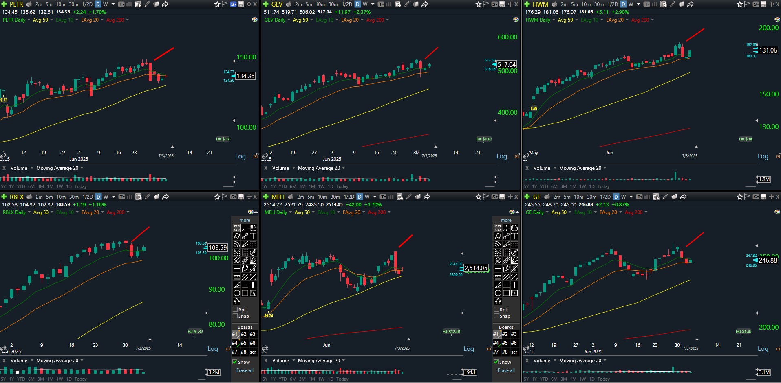Select the trendline tool in RBLX drawing palette
781x383 pixels.
pos(245,236)
